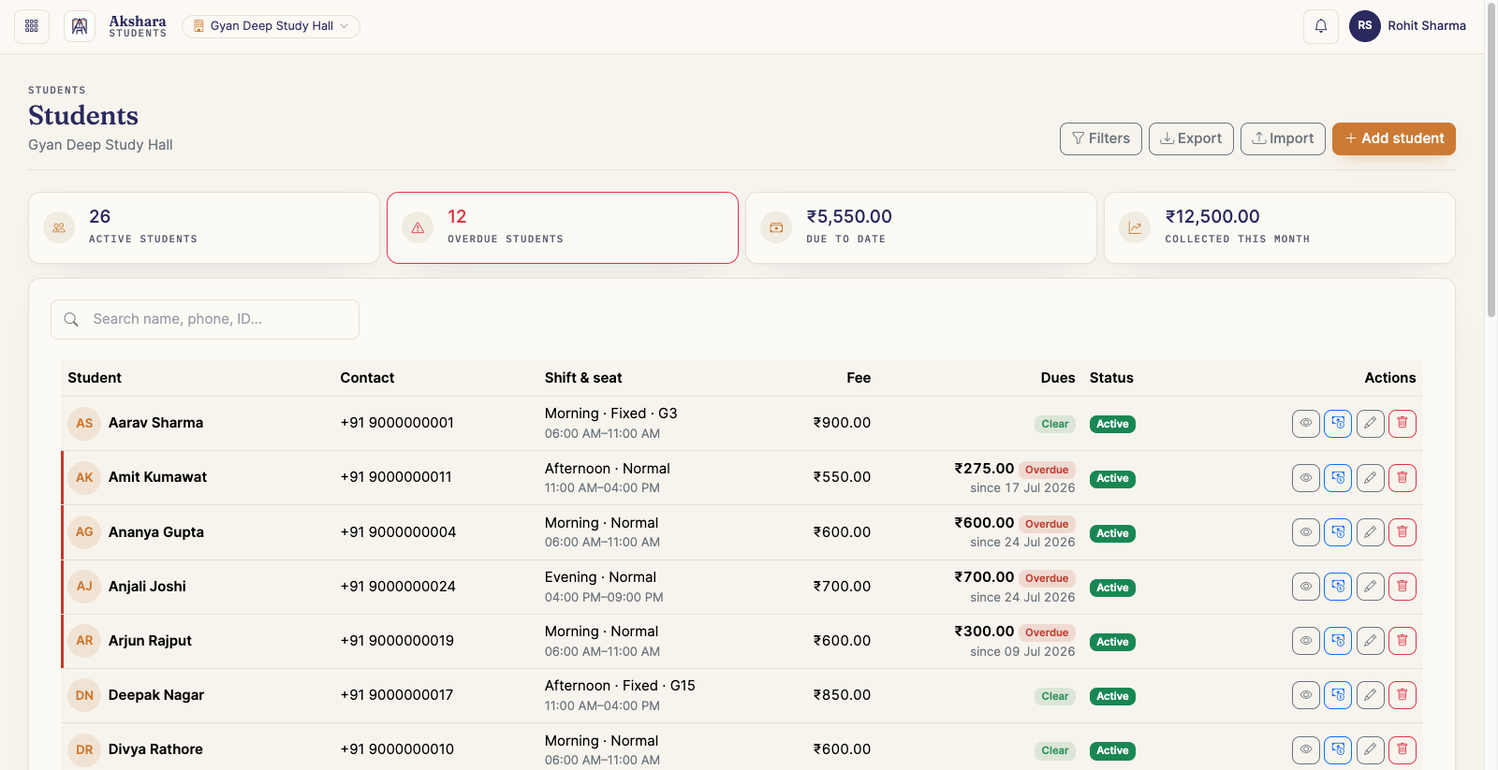
Task: Delete Aarav Sharma using trash icon
Action: click(x=1403, y=424)
